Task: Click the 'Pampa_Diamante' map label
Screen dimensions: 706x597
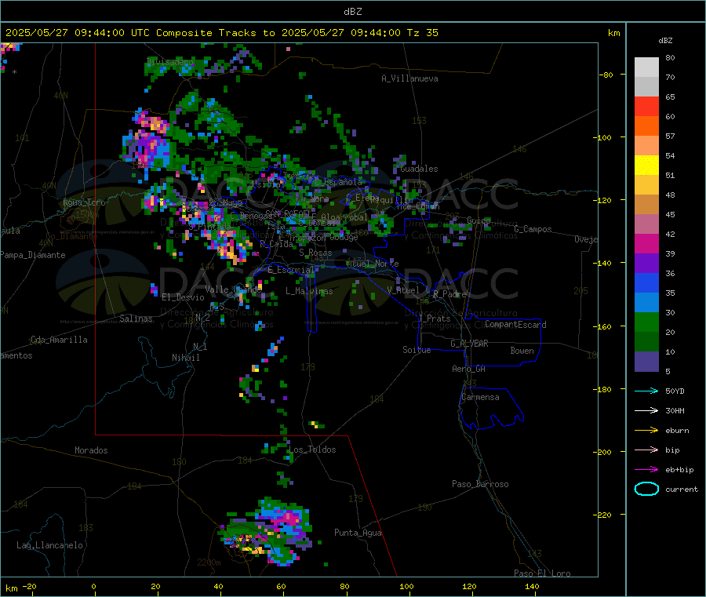Action: pos(32,255)
